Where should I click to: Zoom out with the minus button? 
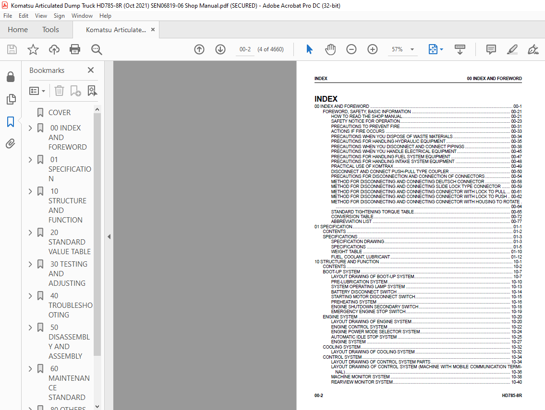point(351,49)
